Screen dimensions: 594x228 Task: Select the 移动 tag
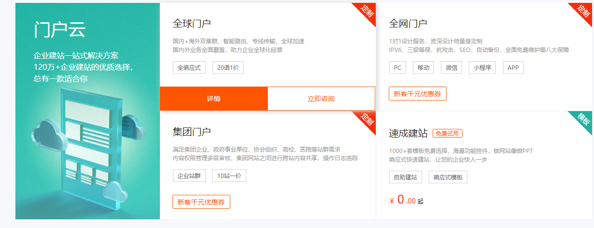click(x=423, y=67)
